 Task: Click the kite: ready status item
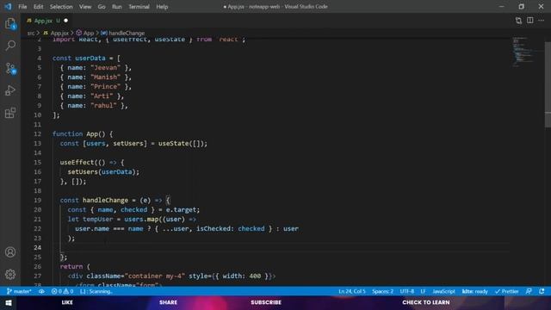[474, 291]
